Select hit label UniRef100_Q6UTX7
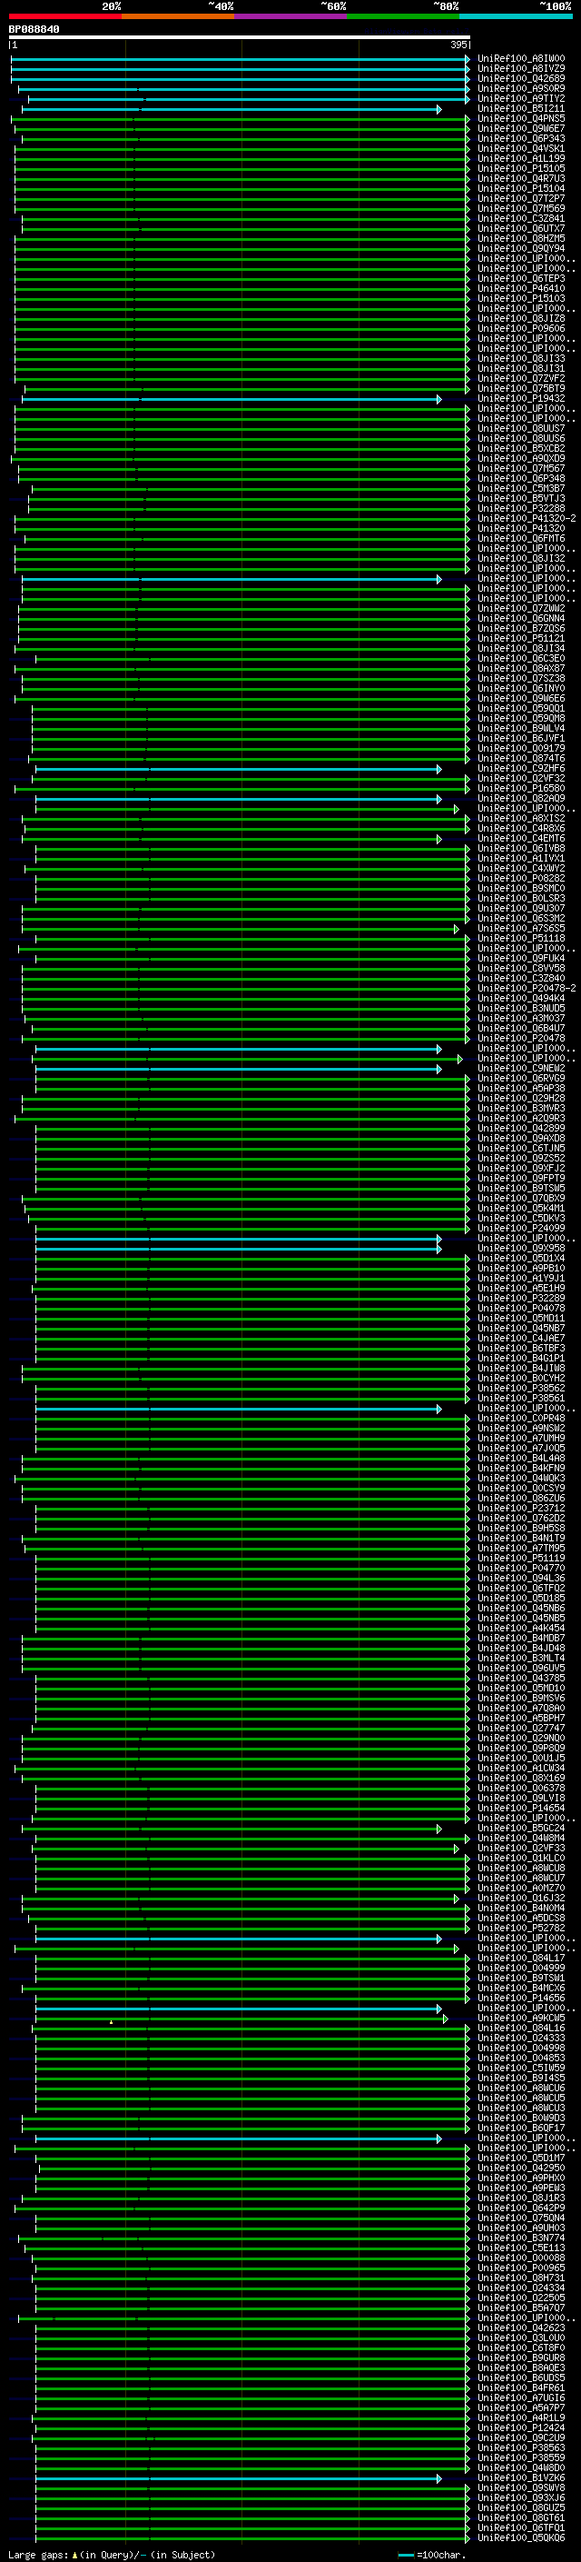Screen dimensions: 581x2562 [x=521, y=229]
